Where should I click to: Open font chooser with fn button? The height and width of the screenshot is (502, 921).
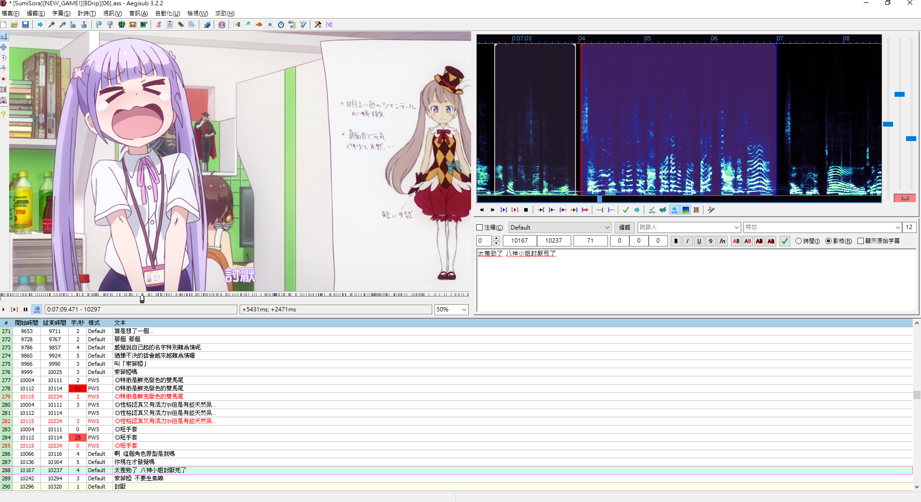[x=722, y=241]
